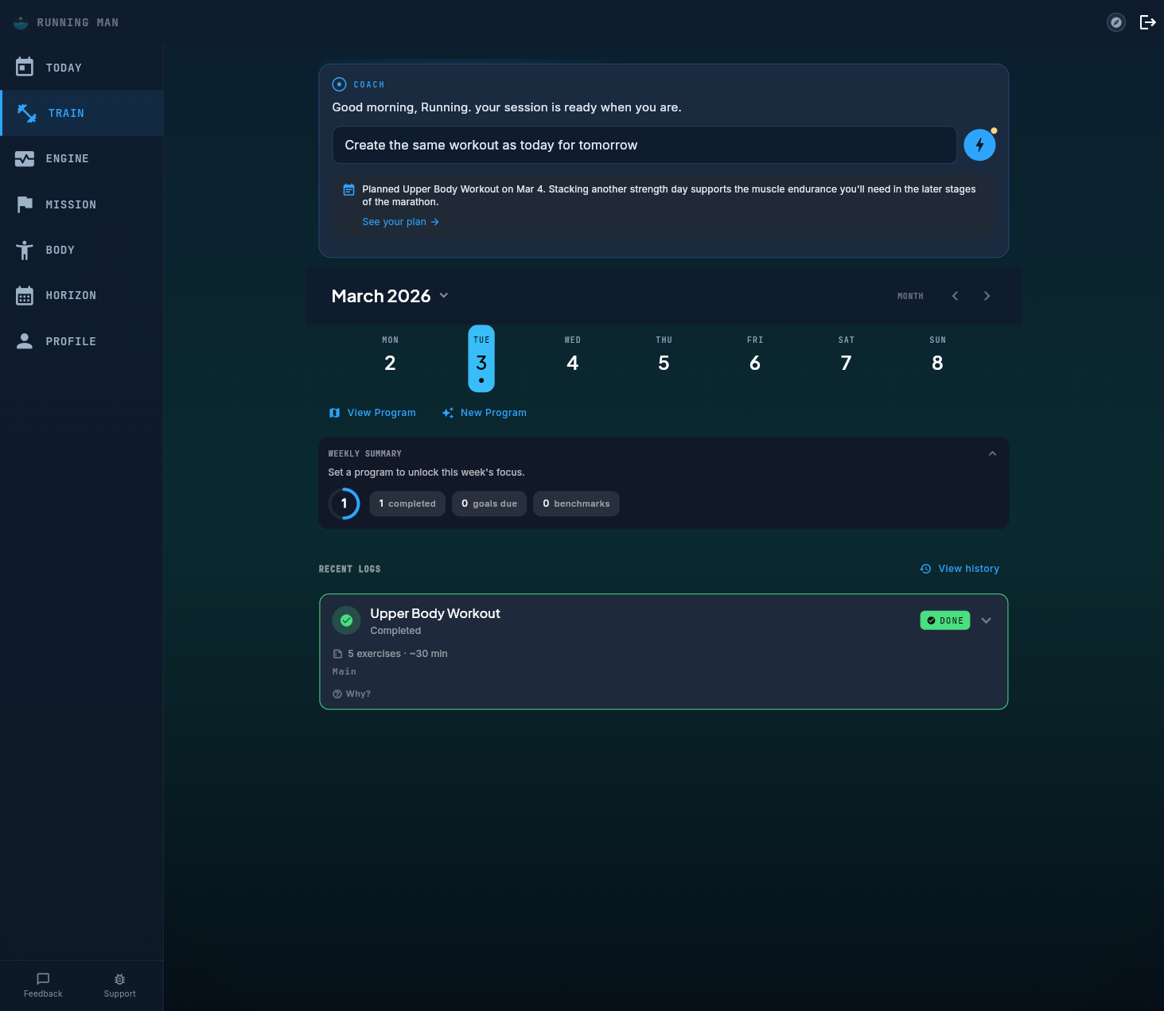Select the Horizon calendar icon

24,295
